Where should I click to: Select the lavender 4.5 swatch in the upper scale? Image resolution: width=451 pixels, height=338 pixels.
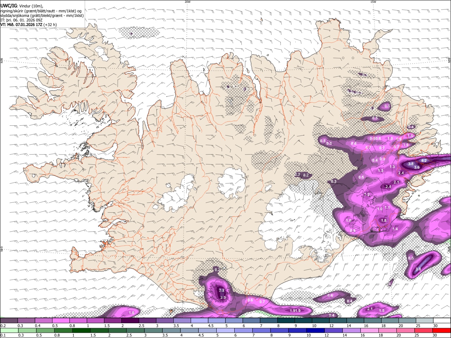[217, 320]
